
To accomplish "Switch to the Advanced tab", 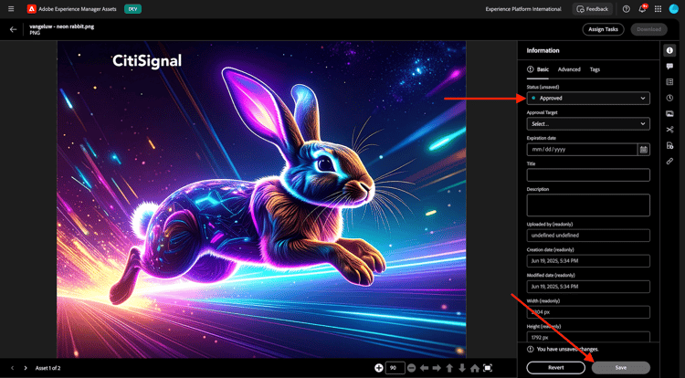I will (569, 69).
